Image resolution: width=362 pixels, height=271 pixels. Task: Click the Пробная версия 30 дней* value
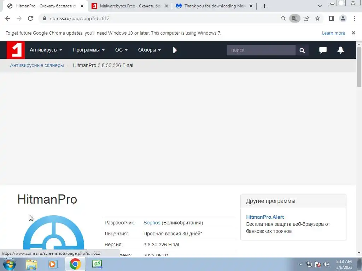tap(173, 234)
